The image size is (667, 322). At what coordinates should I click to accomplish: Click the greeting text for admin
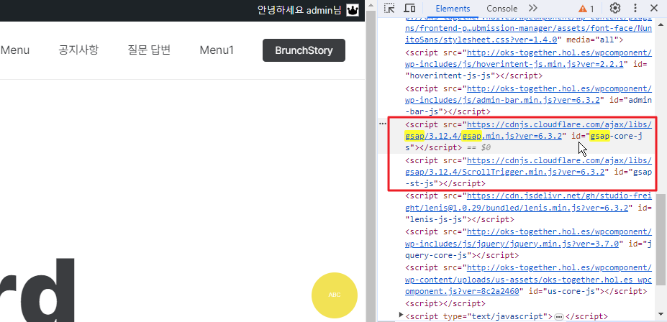(x=299, y=10)
